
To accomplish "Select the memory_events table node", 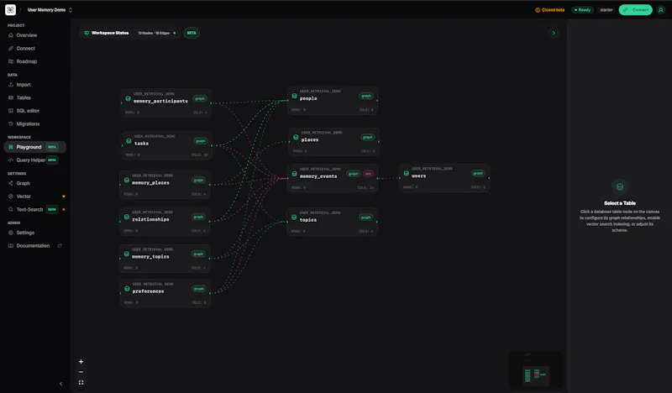I will [333, 178].
